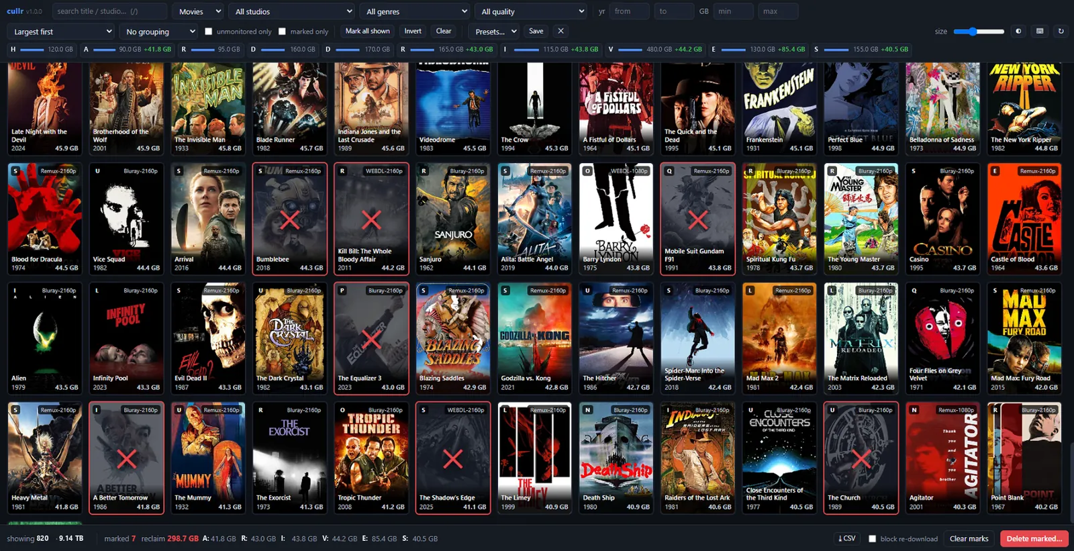The width and height of the screenshot is (1074, 551).
Task: Enable the unmonitored only checkbox
Action: (209, 32)
